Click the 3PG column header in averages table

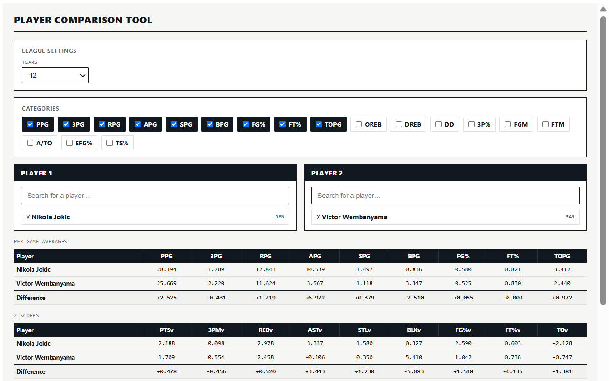[x=216, y=256]
